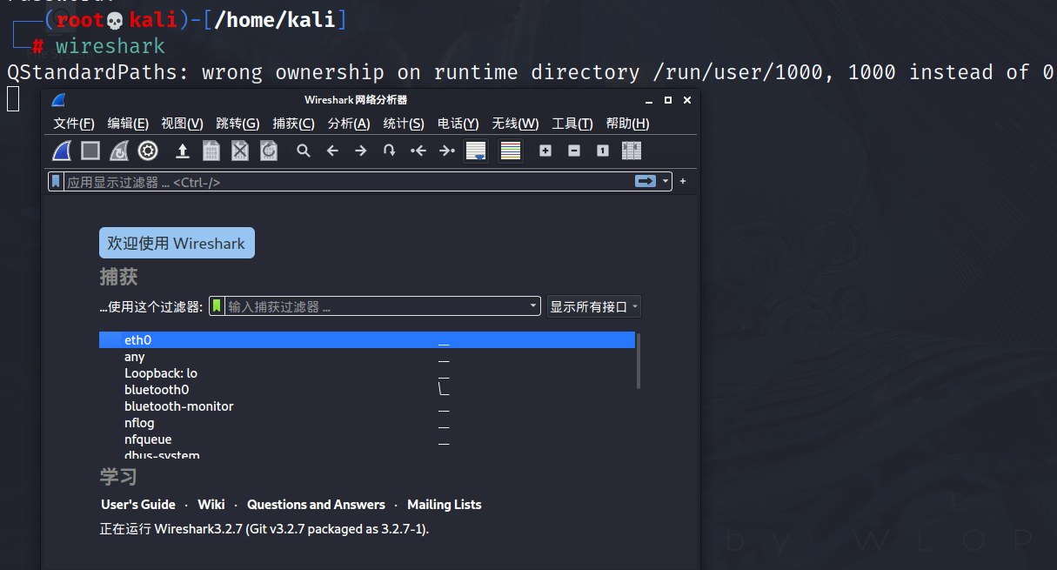Open the 编辑(E) menu

click(x=128, y=124)
